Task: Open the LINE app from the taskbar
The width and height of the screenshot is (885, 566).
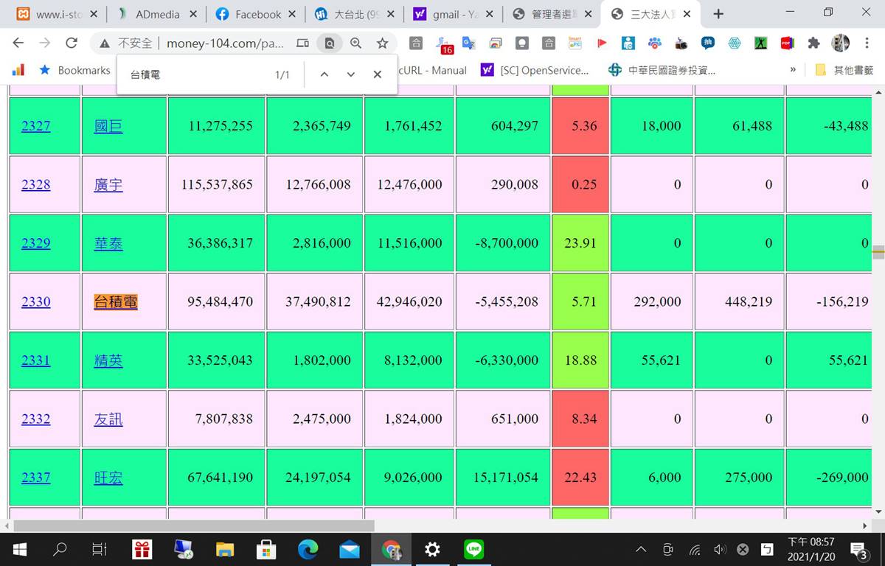Action: click(473, 549)
